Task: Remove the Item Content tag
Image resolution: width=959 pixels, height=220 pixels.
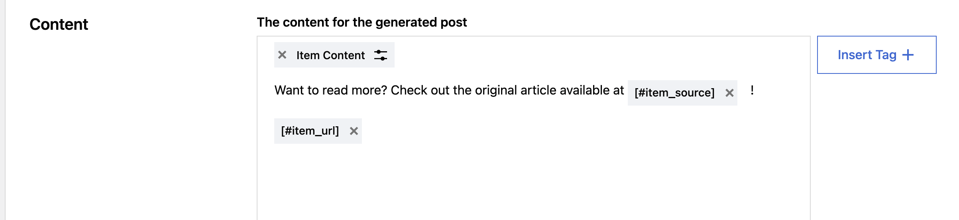Action: 282,55
